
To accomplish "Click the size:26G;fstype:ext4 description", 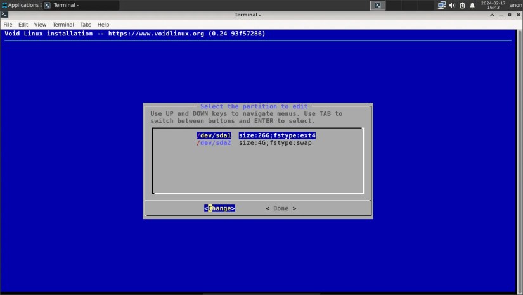I will click(x=277, y=135).
